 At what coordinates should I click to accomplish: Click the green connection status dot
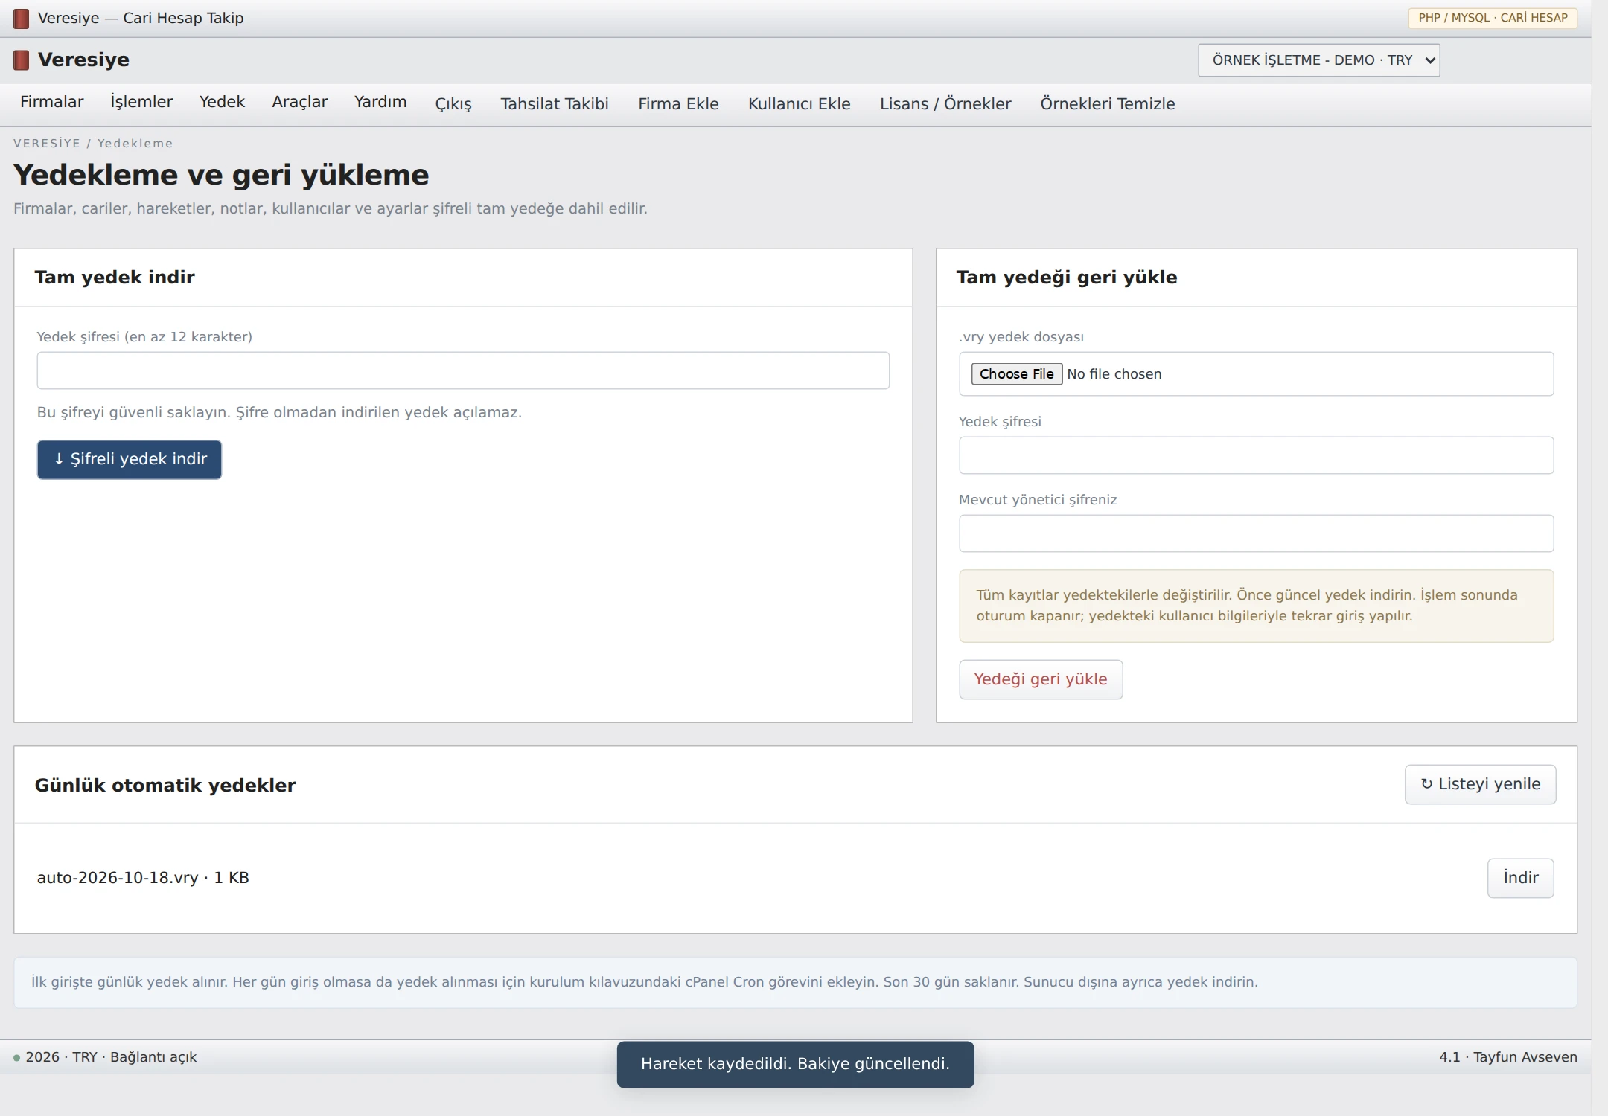(x=17, y=1058)
